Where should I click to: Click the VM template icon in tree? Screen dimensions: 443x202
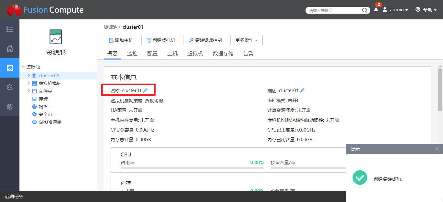pos(34,83)
